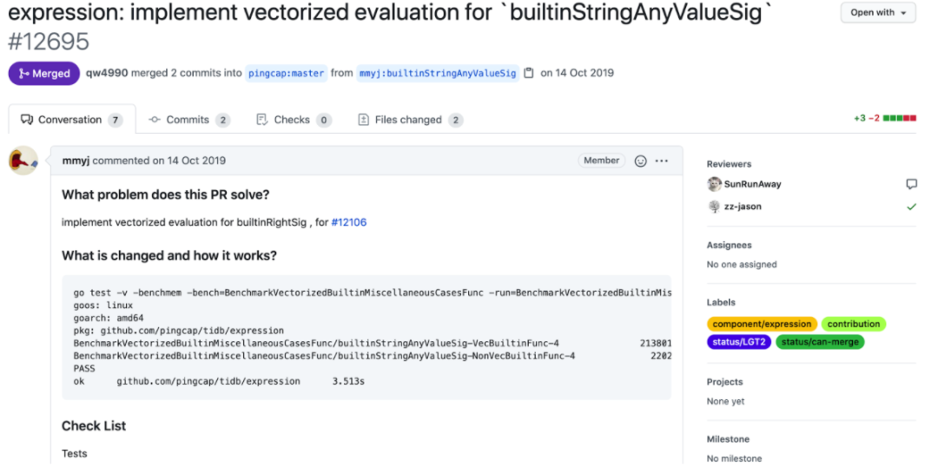Go to the Files changed tab
938x467 pixels.
tap(409, 120)
